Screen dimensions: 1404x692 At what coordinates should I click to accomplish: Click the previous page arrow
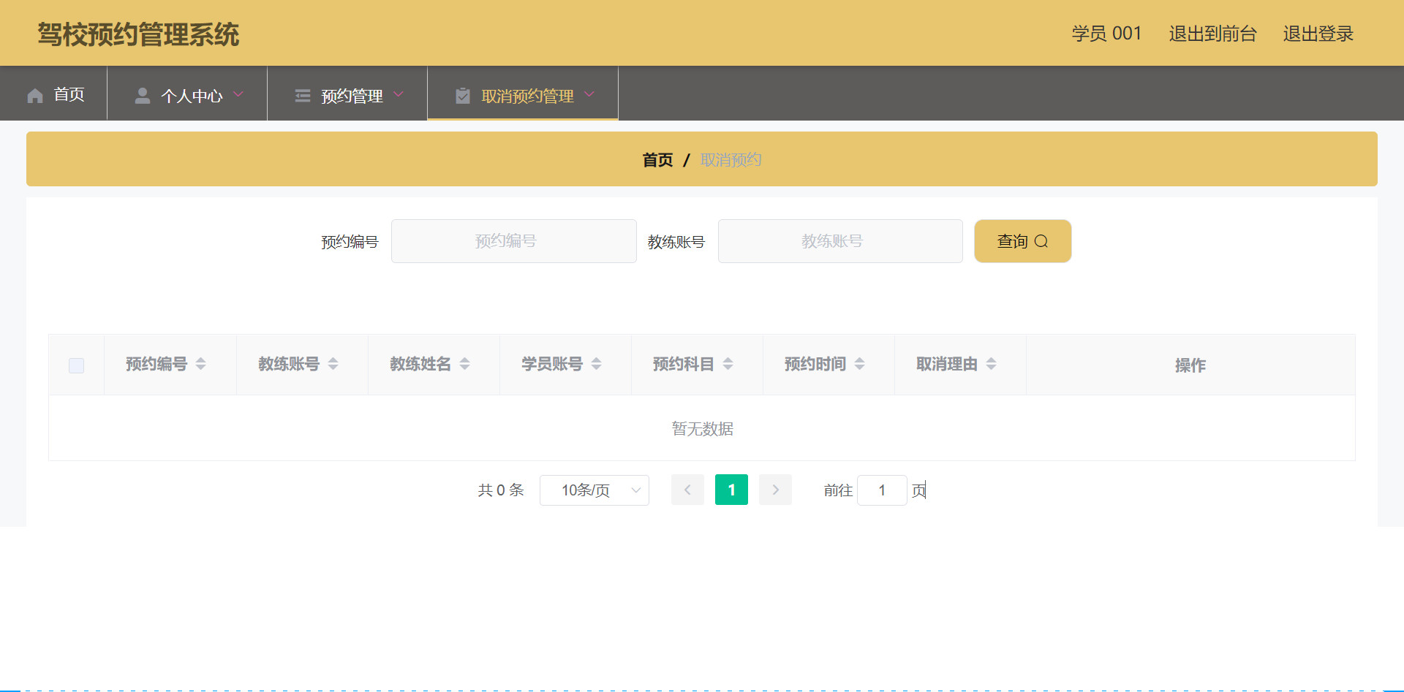click(687, 490)
